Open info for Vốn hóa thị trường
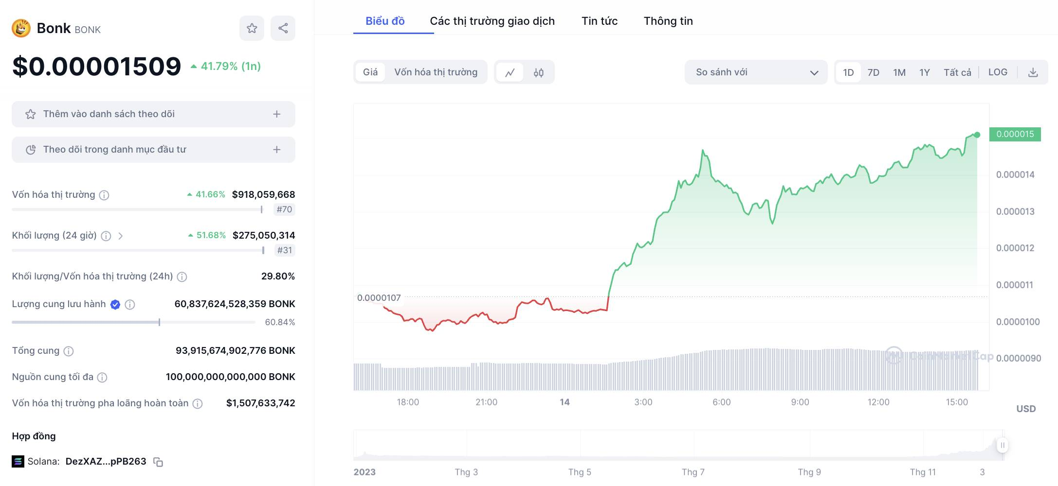This screenshot has width=1058, height=486. pyautogui.click(x=104, y=195)
